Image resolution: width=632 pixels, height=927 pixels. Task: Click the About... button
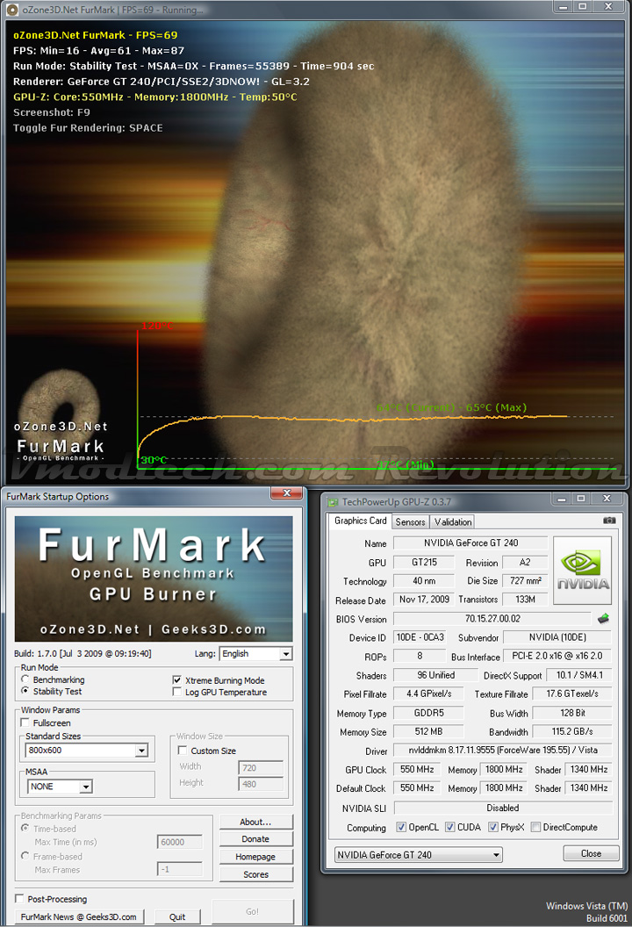click(x=256, y=822)
